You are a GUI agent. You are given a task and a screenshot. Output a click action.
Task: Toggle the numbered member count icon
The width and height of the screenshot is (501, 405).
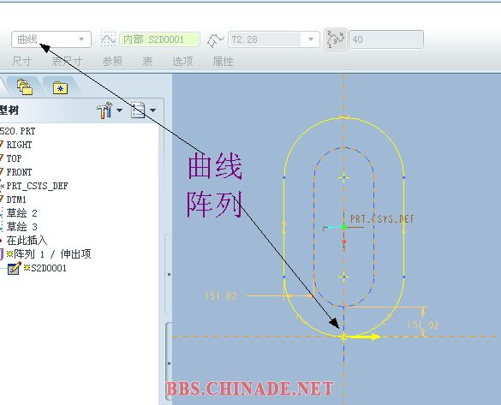pyautogui.click(x=336, y=39)
